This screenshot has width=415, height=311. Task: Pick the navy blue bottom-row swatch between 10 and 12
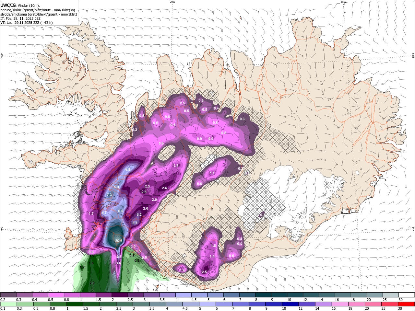click(290, 304)
